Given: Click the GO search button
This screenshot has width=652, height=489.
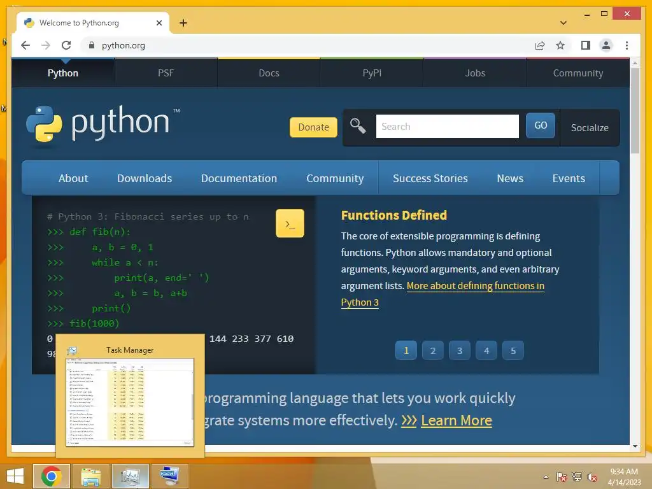Looking at the screenshot, I should pos(541,125).
